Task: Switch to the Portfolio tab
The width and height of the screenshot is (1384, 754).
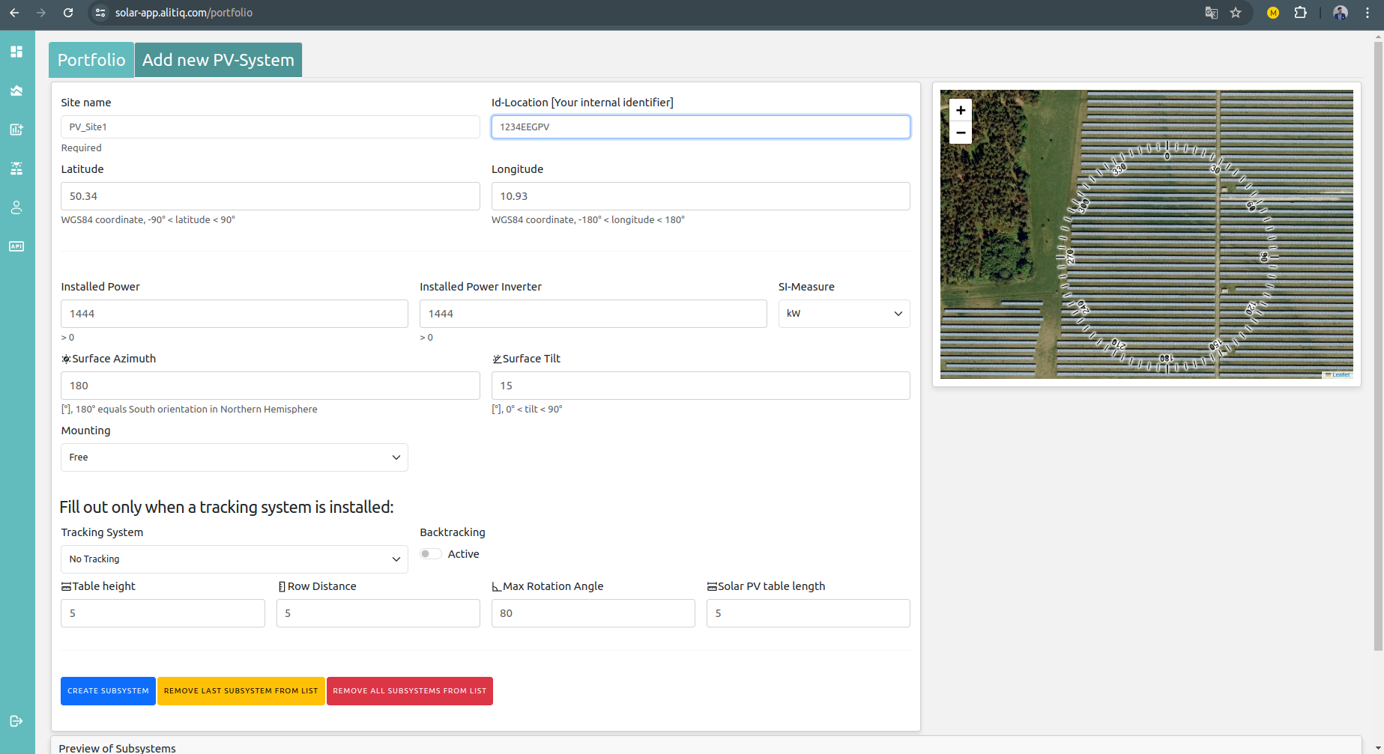Action: [x=91, y=60]
